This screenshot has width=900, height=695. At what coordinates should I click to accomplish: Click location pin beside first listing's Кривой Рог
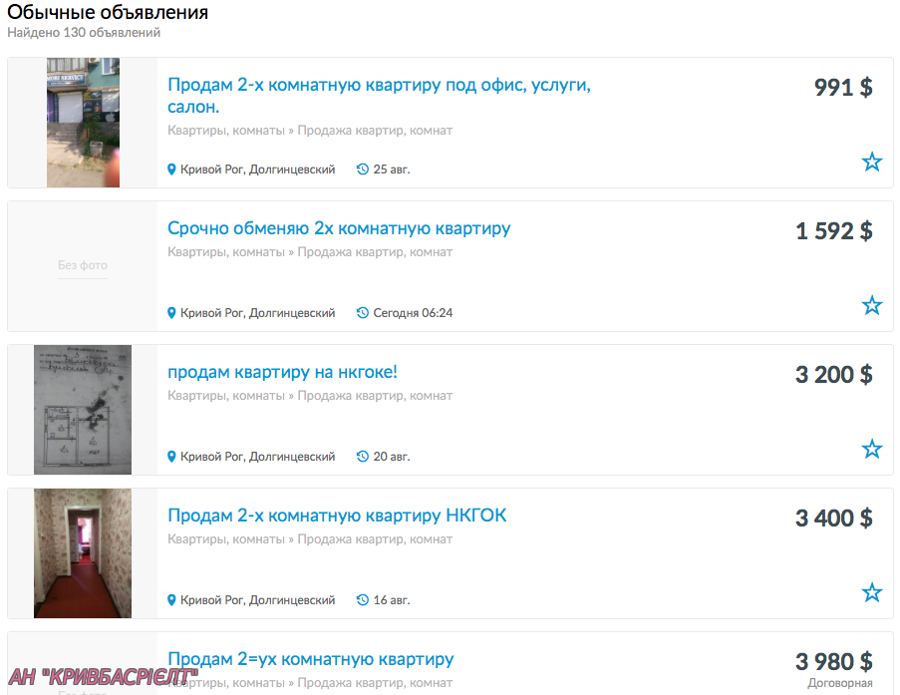tap(171, 170)
